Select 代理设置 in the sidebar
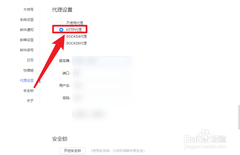The width and height of the screenshot is (240, 155). click(27, 80)
